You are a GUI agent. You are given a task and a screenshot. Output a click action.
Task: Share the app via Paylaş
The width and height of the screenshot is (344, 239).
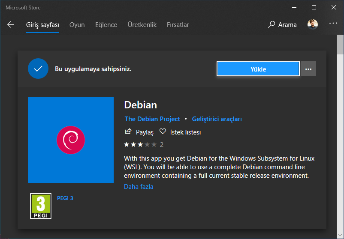(x=139, y=132)
